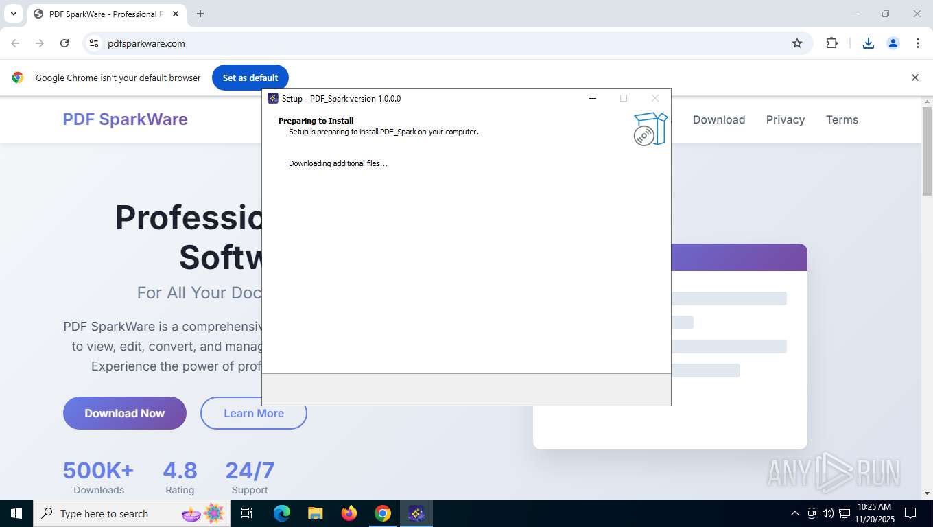The width and height of the screenshot is (933, 527).
Task: Bookmark this page with the star
Action: click(x=797, y=43)
